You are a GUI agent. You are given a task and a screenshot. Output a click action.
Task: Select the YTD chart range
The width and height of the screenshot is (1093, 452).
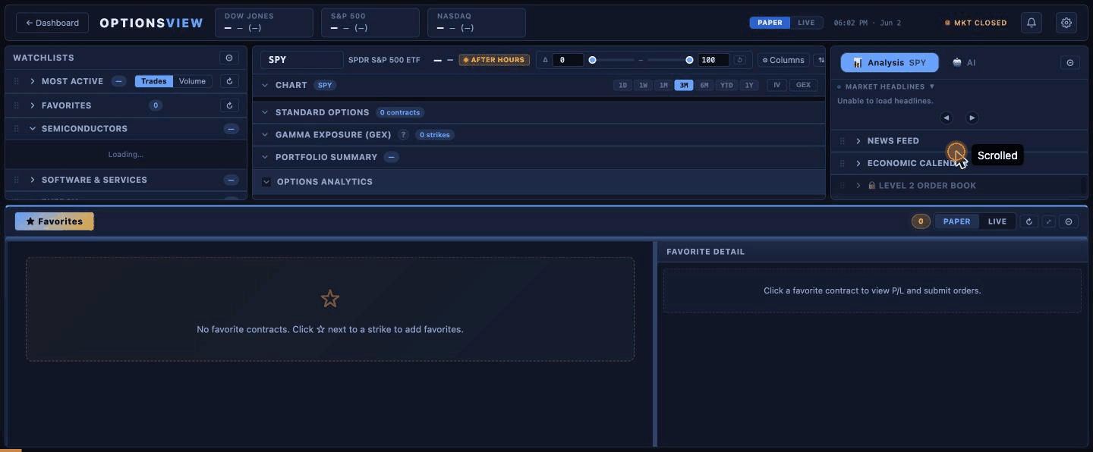coord(726,86)
